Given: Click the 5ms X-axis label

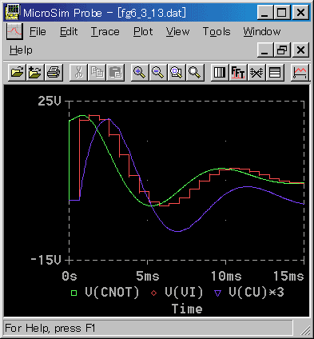Looking at the screenshot, I should click(x=148, y=276).
